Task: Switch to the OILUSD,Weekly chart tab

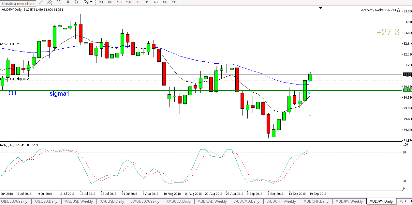Action: [15, 201]
